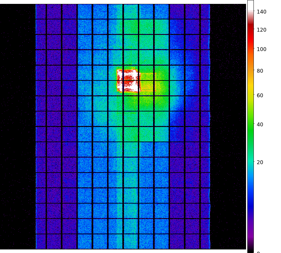
Task: Click the bottom-right purple detector tile
Action: pos(205,241)
